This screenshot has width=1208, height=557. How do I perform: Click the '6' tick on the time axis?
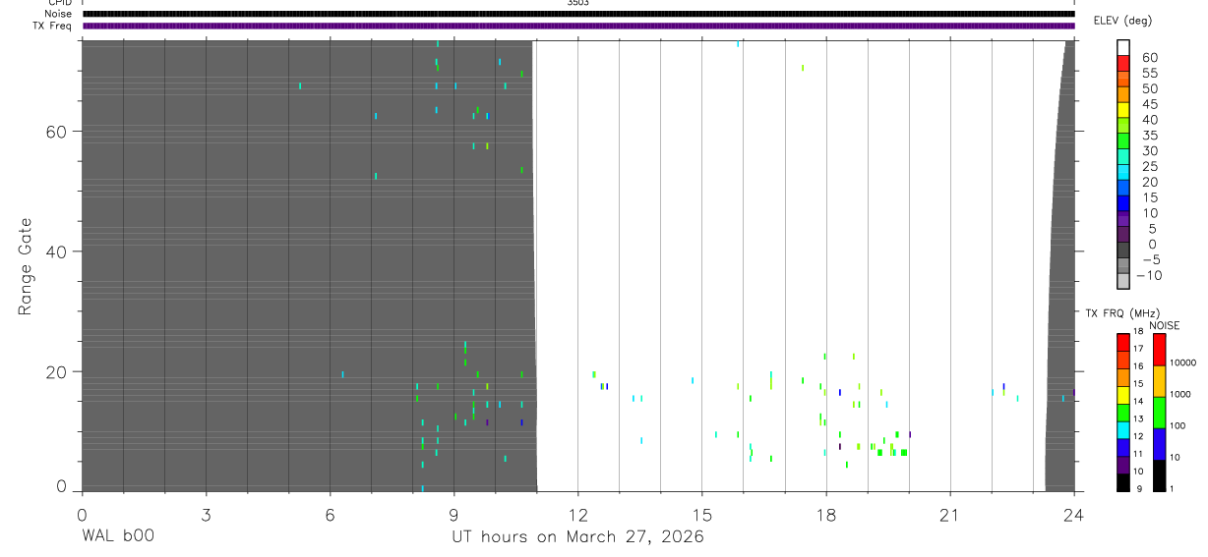coord(331,514)
